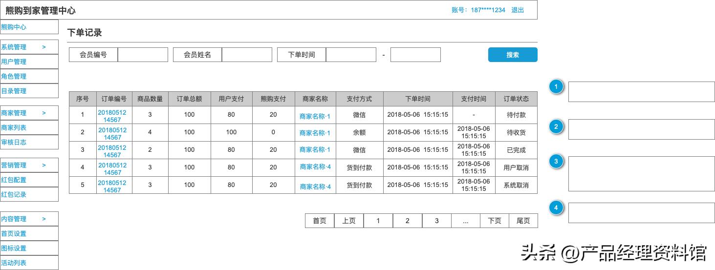715x270 pixels.
Task: Select 目录管理 from the sidebar
Action: pos(29,91)
